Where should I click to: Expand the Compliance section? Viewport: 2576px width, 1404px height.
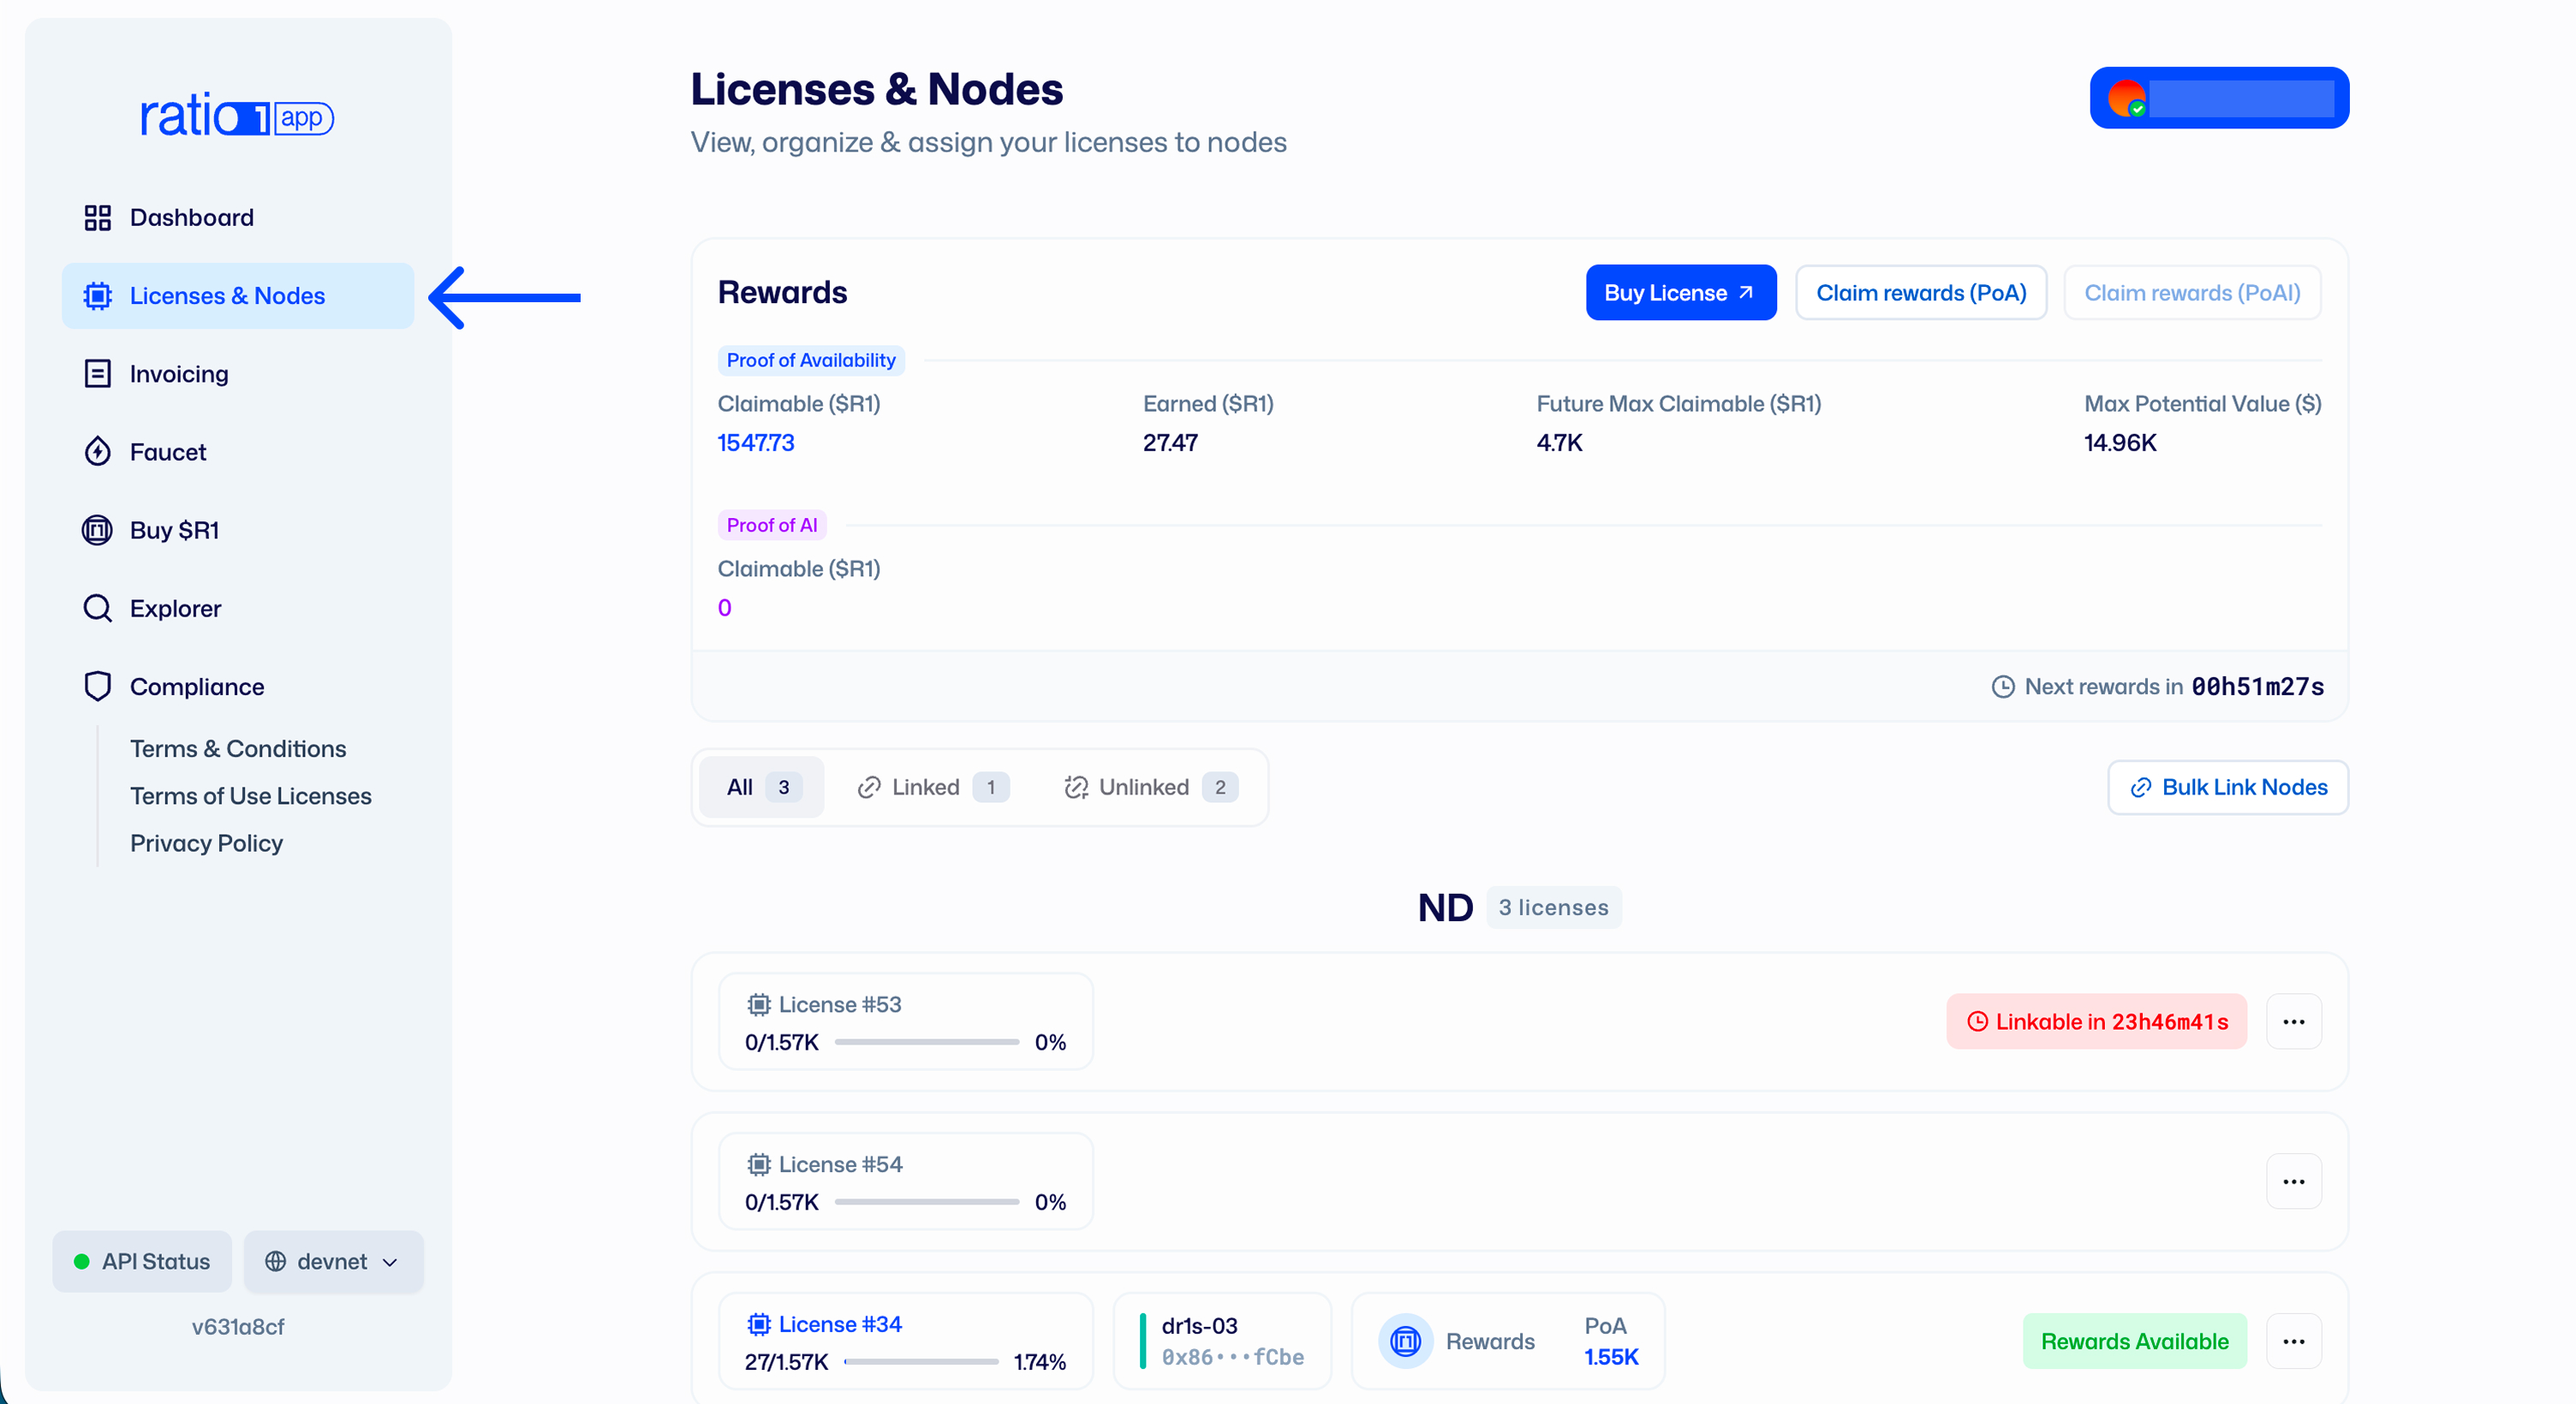238,686
